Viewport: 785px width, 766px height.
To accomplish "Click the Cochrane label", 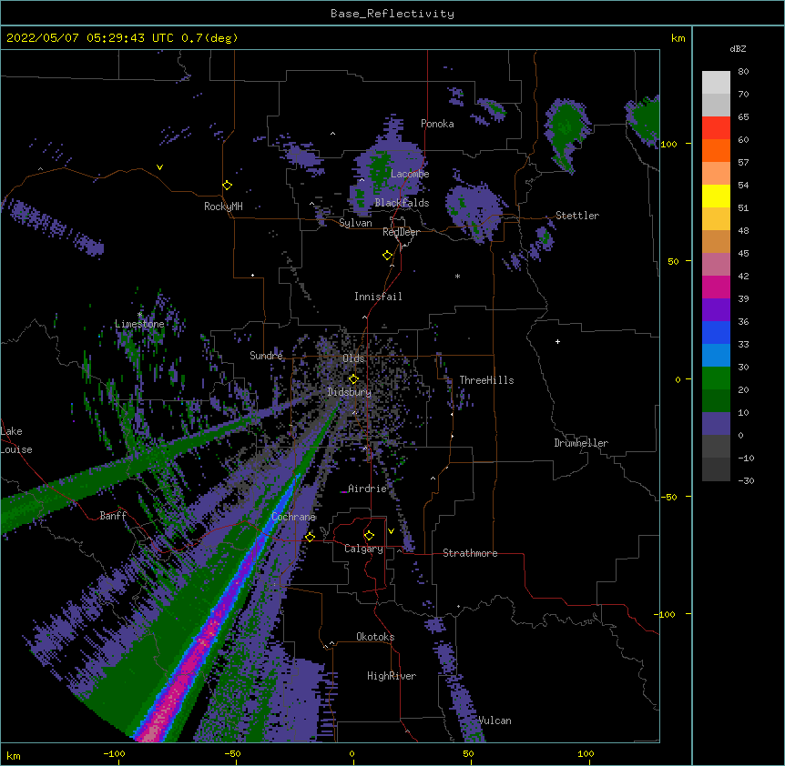I will [293, 517].
